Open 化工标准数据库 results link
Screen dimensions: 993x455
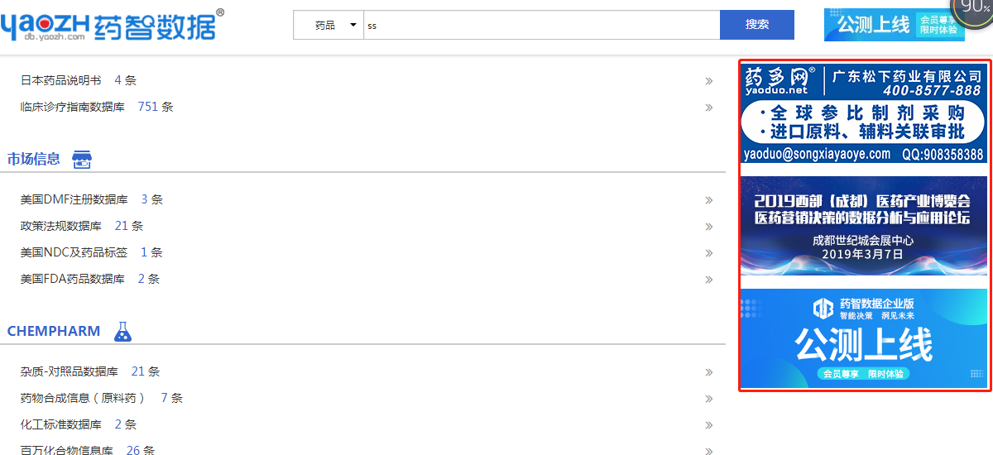(79, 424)
